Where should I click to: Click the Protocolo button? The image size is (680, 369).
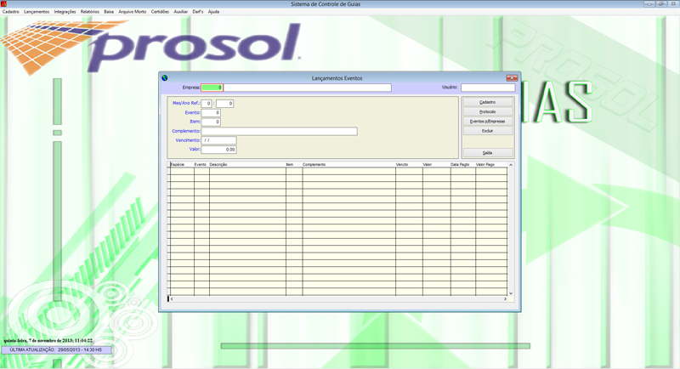(488, 112)
